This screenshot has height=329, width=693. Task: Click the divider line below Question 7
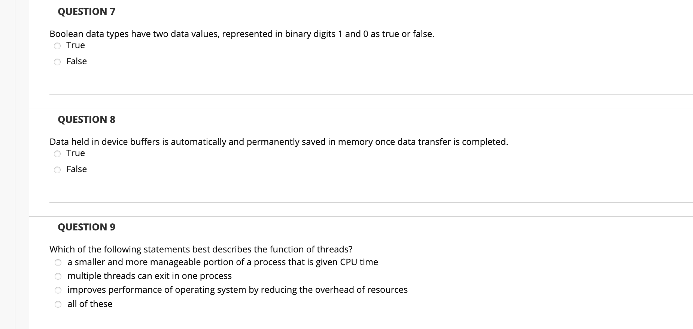point(337,94)
